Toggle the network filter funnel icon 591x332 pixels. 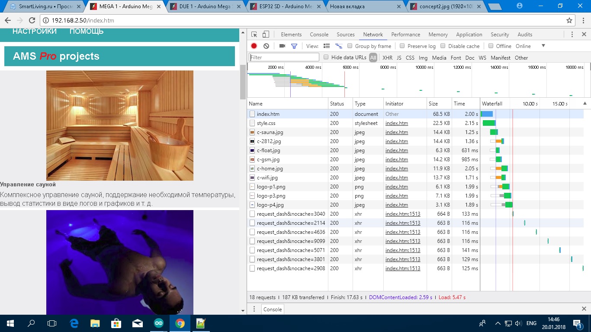[294, 46]
